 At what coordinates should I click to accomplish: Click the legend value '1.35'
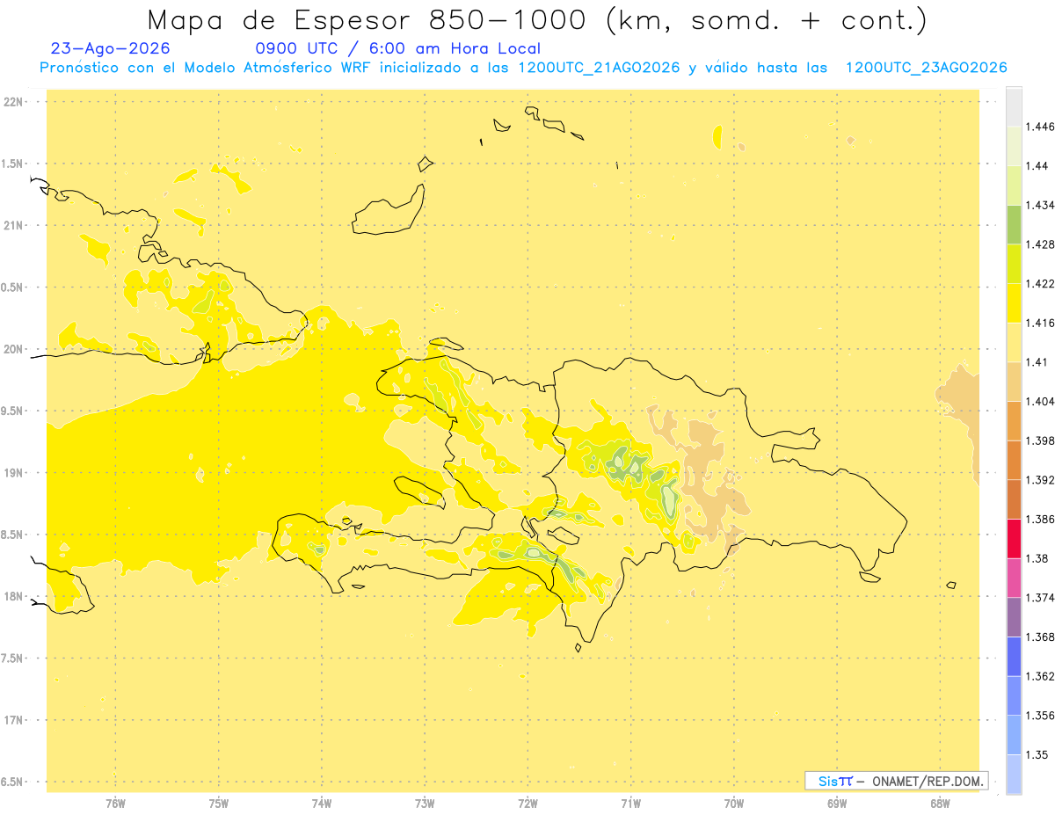click(1036, 755)
